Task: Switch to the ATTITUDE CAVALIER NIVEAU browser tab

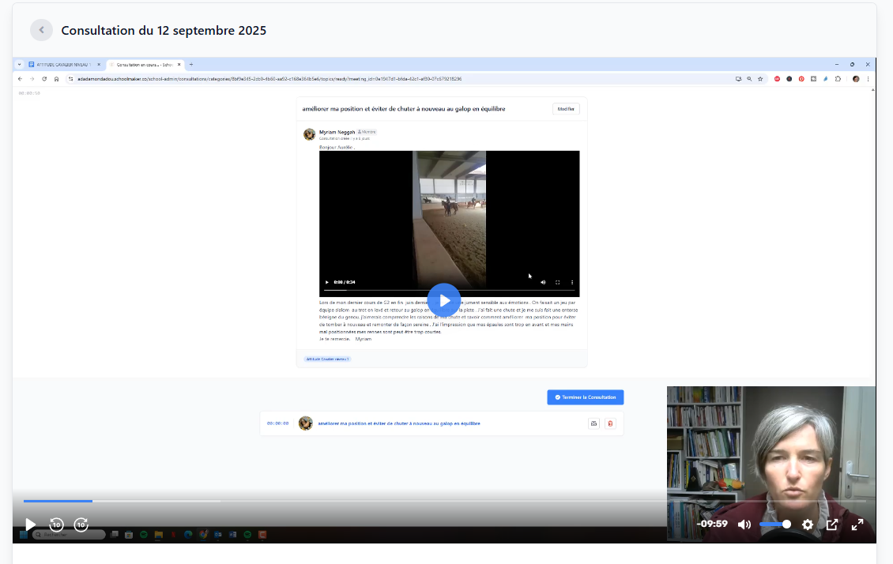Action: tap(63, 64)
